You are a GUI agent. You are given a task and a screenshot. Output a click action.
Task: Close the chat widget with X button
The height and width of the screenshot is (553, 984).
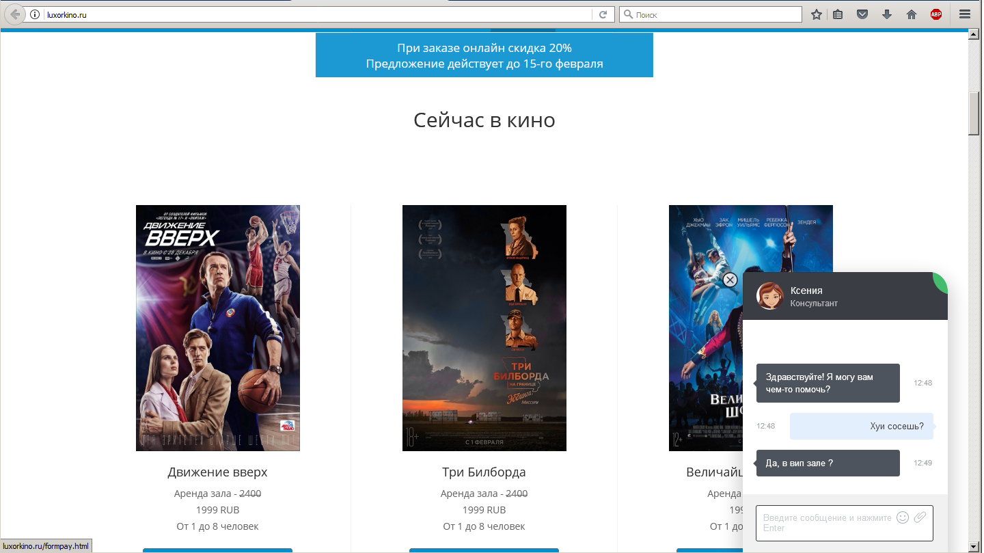point(730,280)
